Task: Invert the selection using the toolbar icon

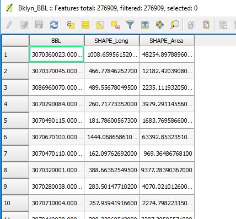Action: point(100,25)
